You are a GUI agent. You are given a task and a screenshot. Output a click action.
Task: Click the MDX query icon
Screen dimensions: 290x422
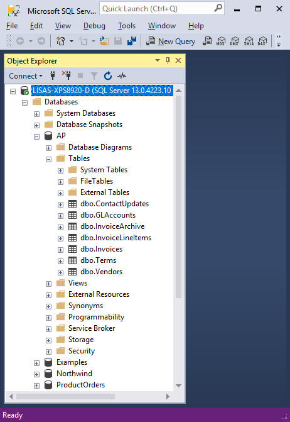[x=221, y=41]
